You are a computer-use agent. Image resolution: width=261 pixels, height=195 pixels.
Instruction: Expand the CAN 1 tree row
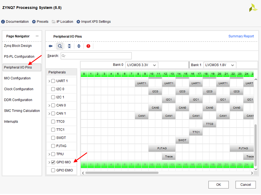(x=49, y=114)
